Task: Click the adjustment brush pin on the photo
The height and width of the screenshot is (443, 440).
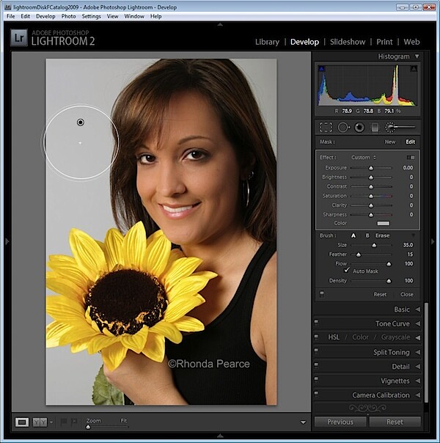Action: [x=81, y=122]
